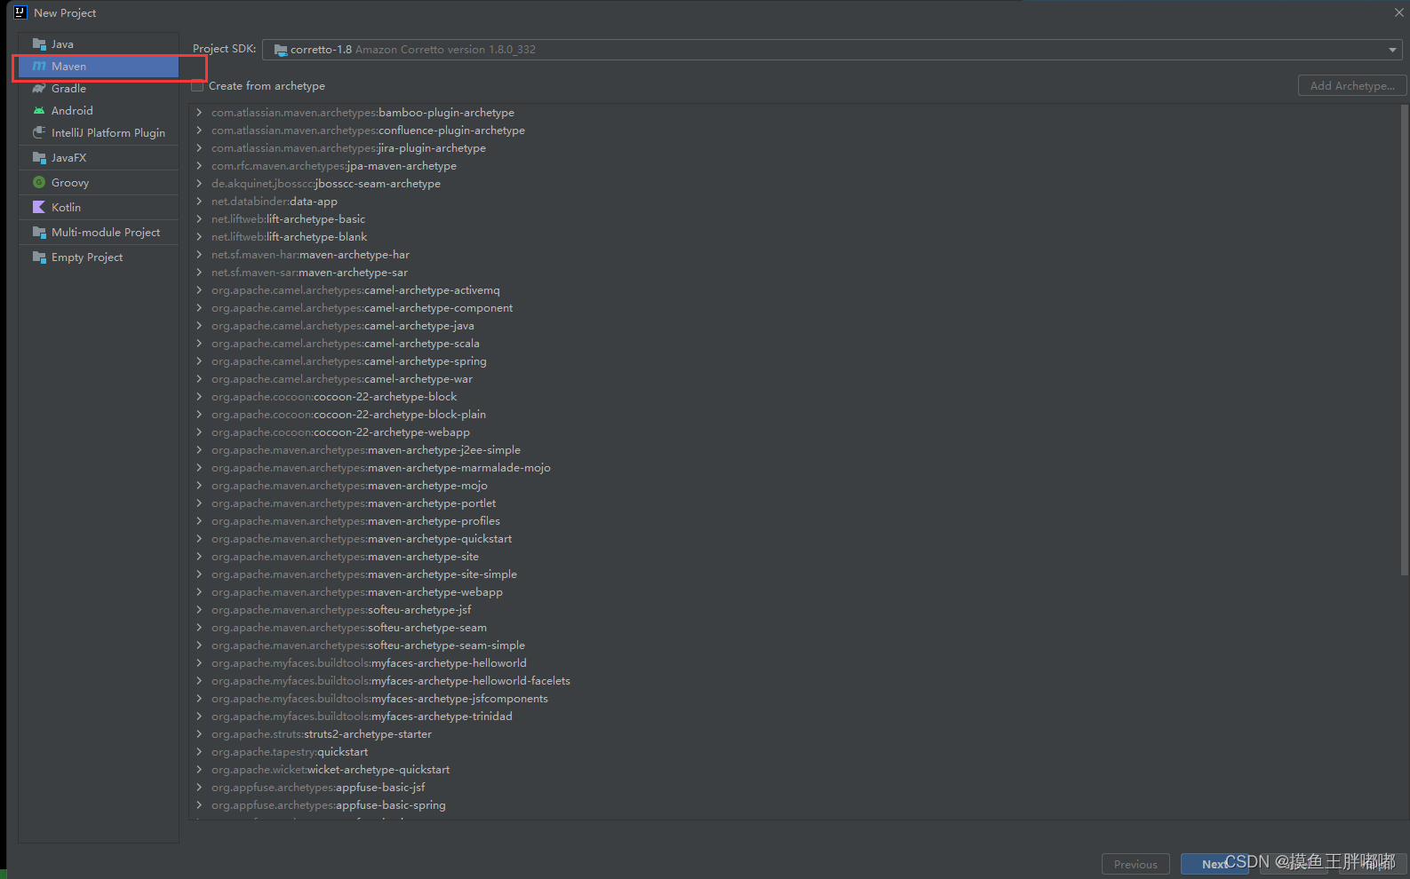
Task: Expand jpa-maven-archetype node
Action: [199, 166]
